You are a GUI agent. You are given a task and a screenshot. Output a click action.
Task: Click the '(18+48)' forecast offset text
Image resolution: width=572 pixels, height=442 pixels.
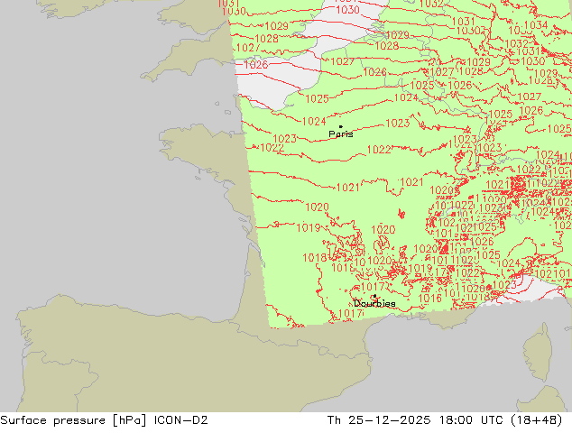(x=536, y=420)
